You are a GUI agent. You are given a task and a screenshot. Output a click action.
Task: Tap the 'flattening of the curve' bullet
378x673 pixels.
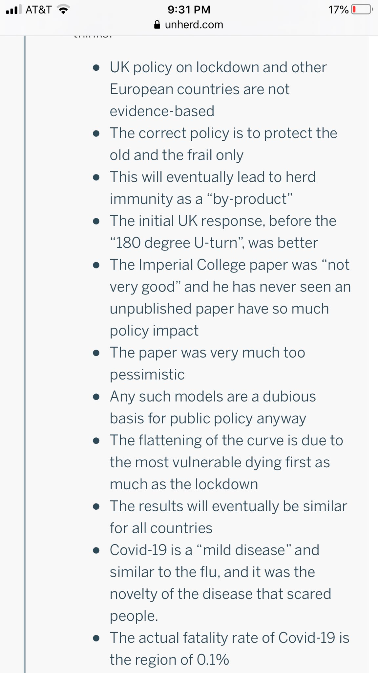tap(226, 462)
